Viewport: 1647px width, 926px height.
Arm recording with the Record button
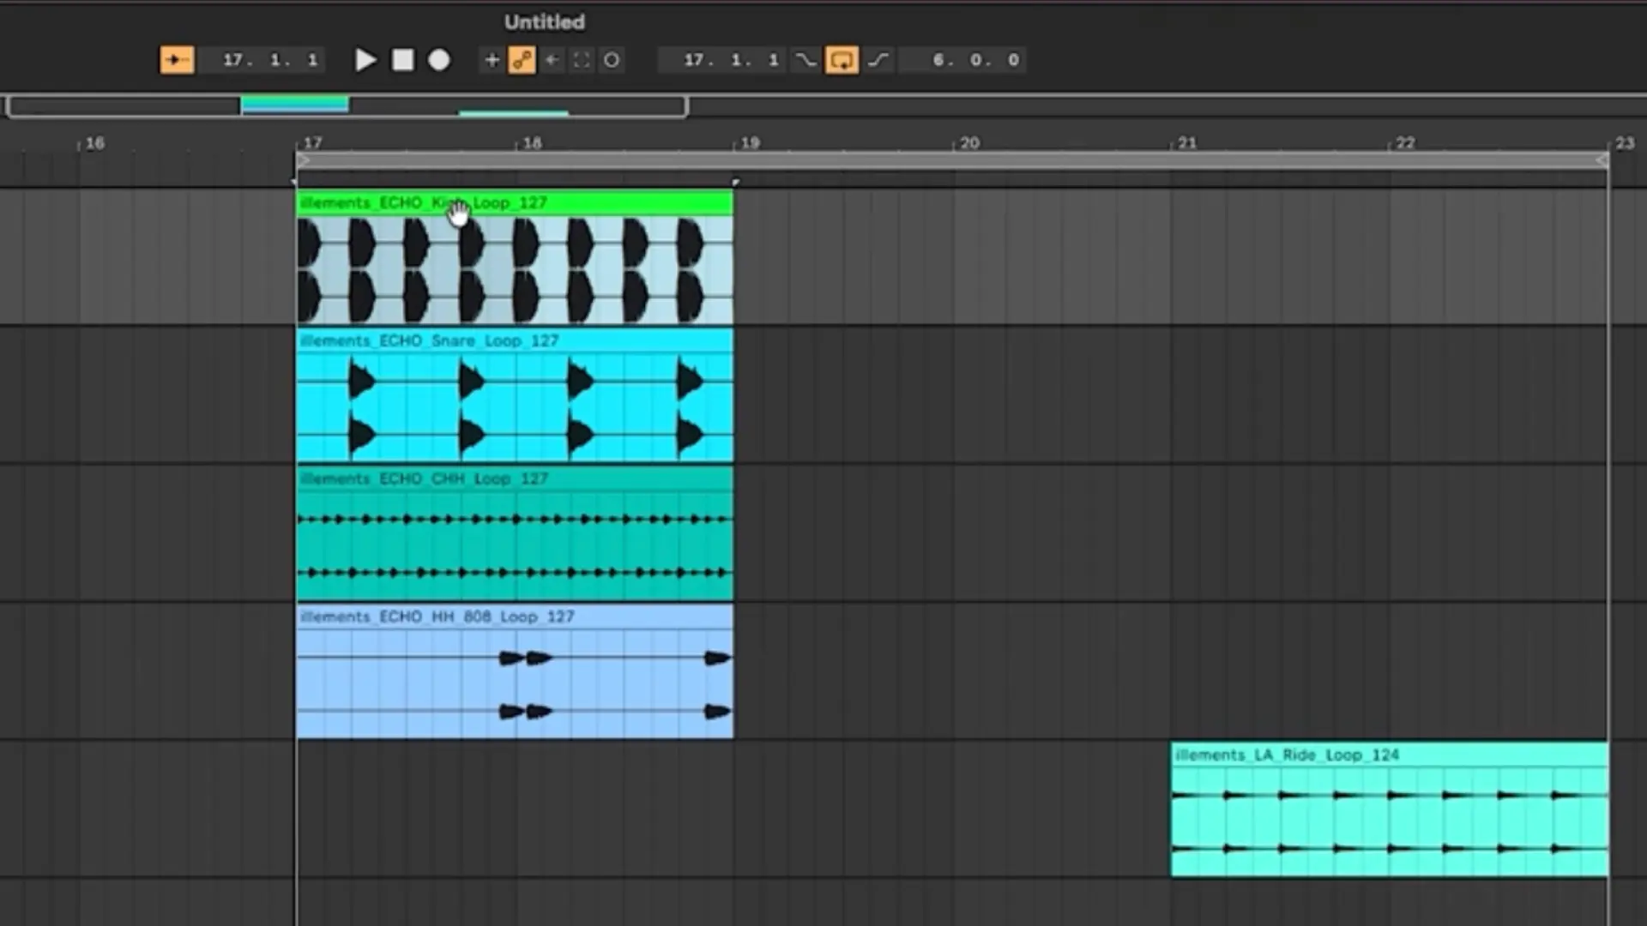[439, 60]
